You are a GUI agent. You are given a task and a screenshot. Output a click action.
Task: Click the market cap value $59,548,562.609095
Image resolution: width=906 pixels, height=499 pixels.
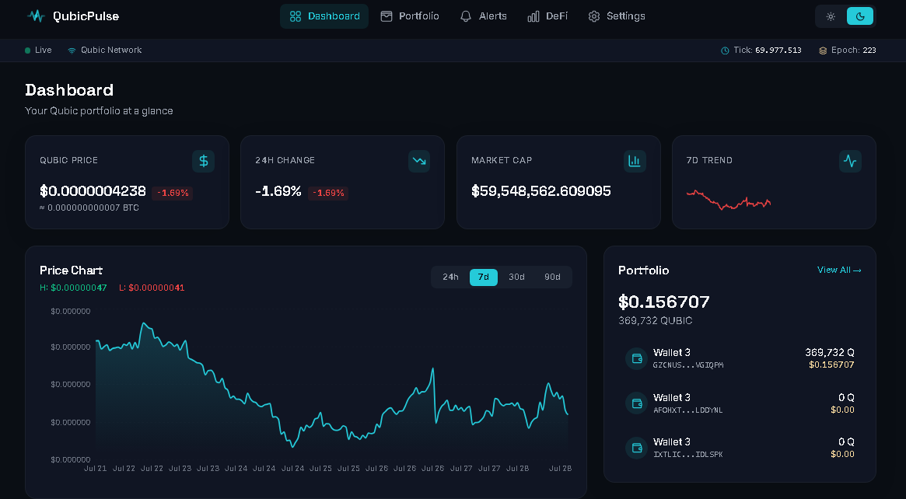pos(540,191)
